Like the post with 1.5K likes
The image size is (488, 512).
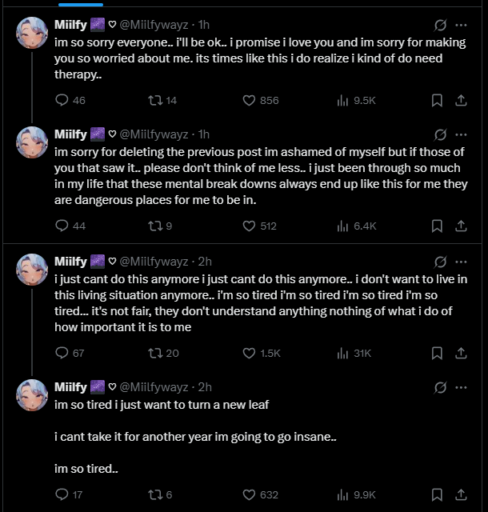click(x=249, y=352)
